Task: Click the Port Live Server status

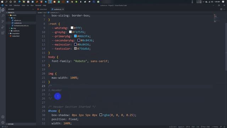Action: 205,127
